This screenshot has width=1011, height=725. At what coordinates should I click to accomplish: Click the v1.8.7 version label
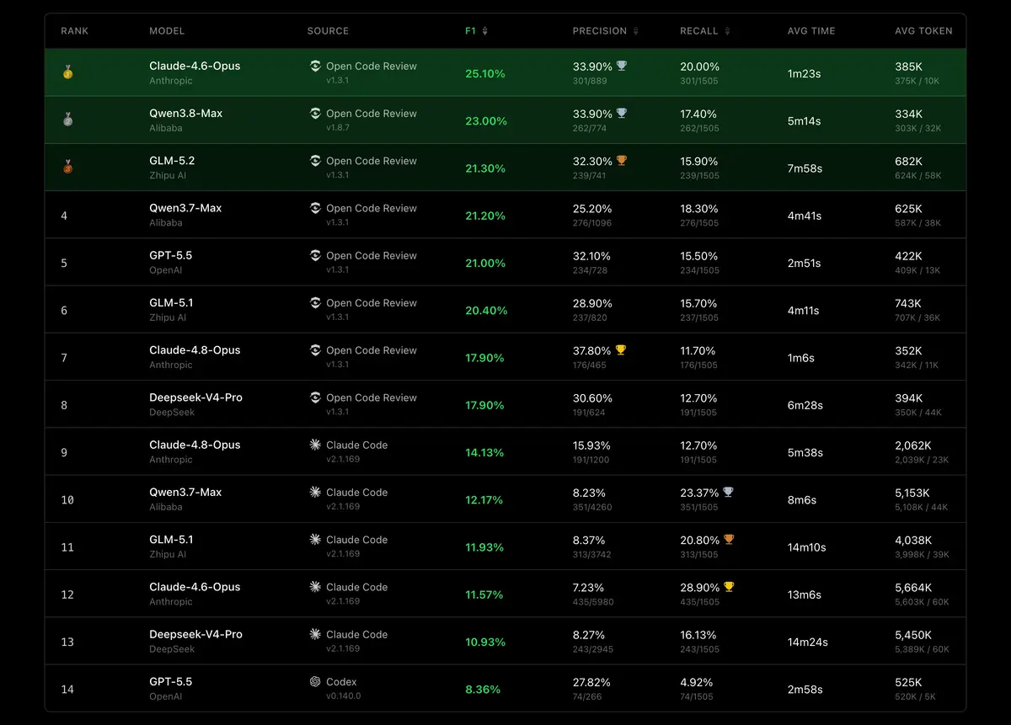(x=337, y=128)
